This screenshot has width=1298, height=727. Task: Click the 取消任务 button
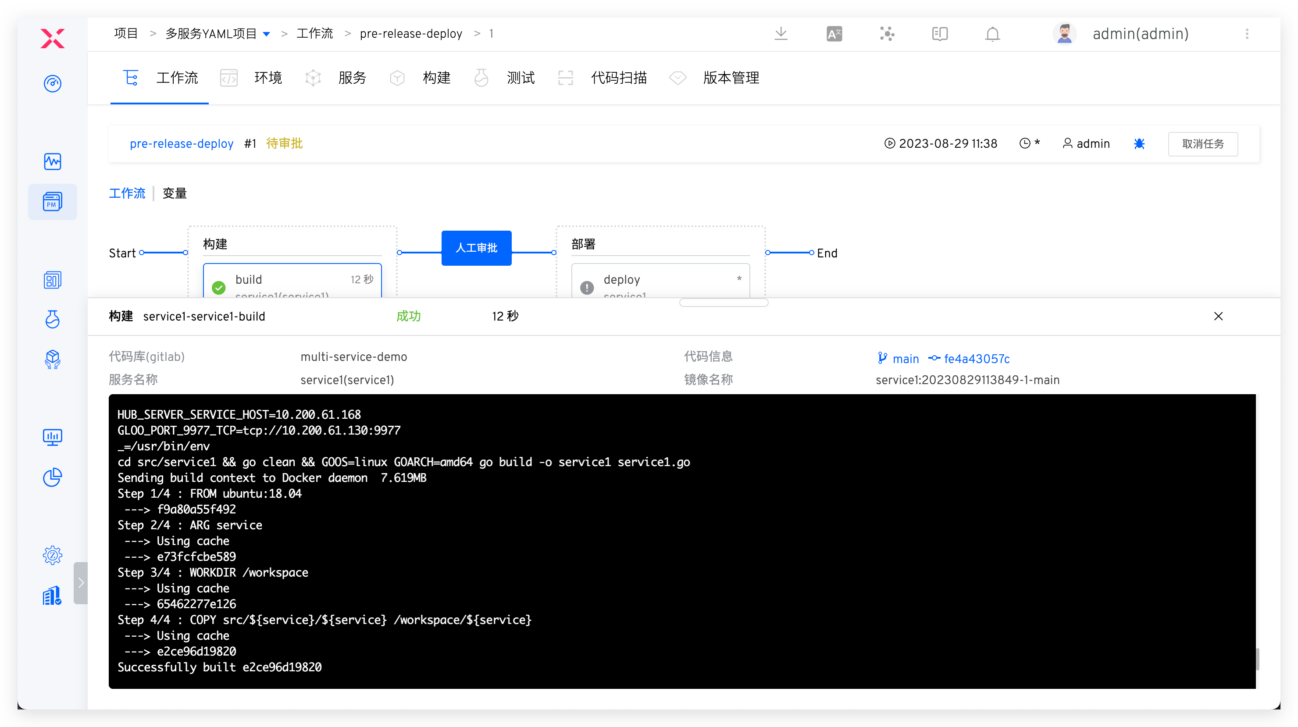(1203, 143)
